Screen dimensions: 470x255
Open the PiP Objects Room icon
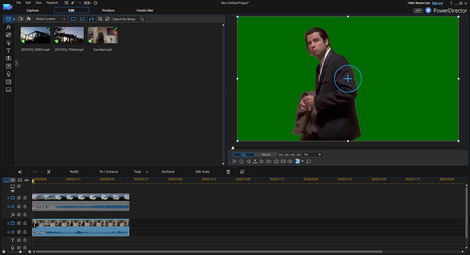9,35
